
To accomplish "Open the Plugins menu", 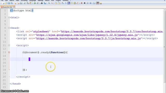I will pos(58,1).
